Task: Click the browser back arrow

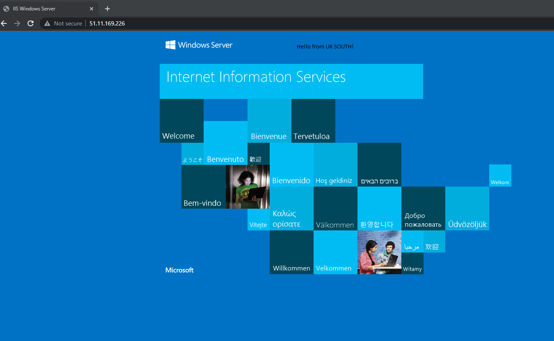Action: [x=4, y=23]
